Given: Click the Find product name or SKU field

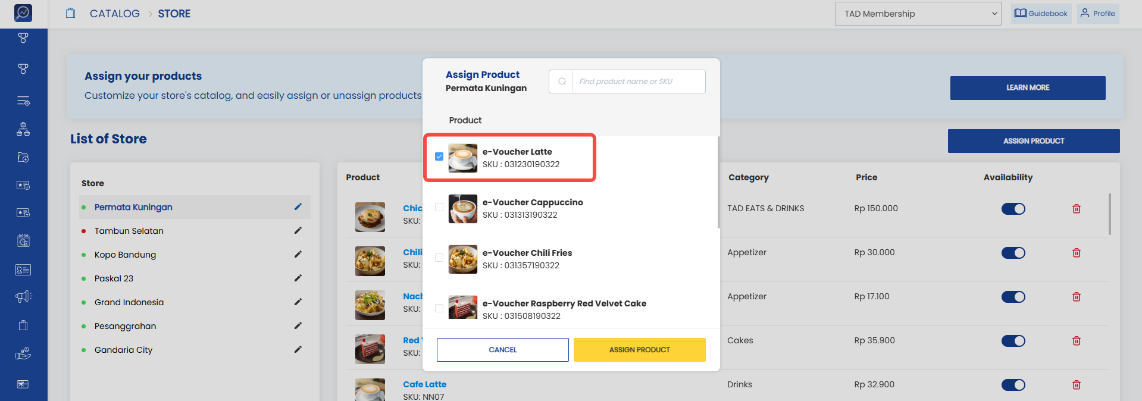Looking at the screenshot, I should point(639,82).
